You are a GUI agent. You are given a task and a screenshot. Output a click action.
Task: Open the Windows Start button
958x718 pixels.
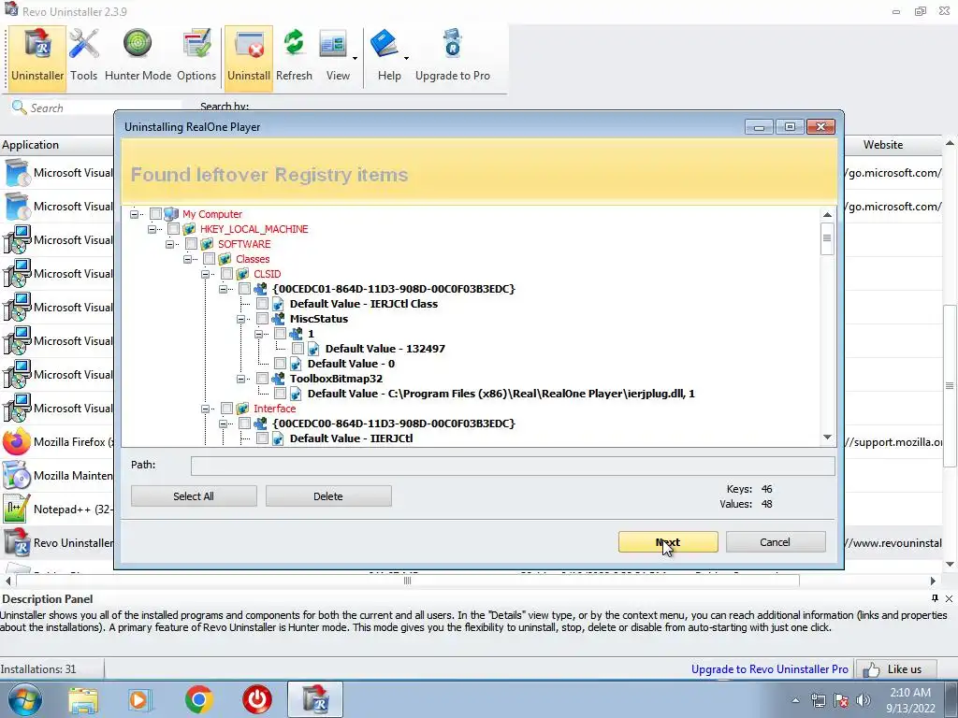23,699
